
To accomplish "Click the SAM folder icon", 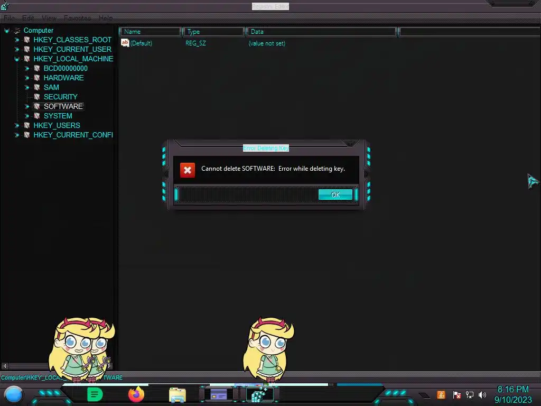I will point(36,87).
